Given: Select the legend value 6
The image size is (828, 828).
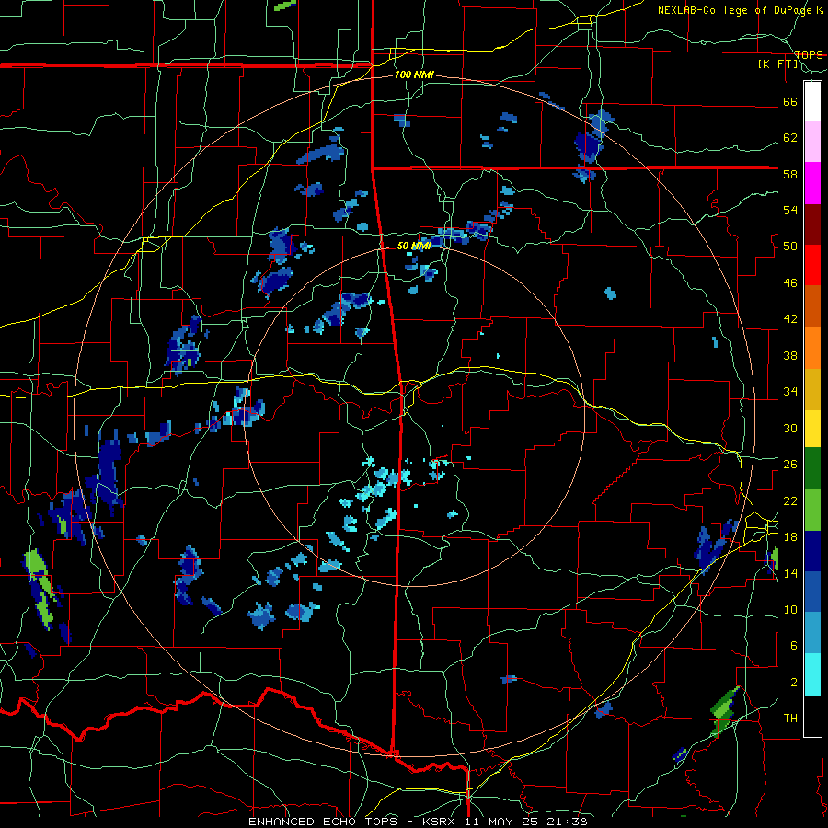Looking at the screenshot, I should [794, 645].
